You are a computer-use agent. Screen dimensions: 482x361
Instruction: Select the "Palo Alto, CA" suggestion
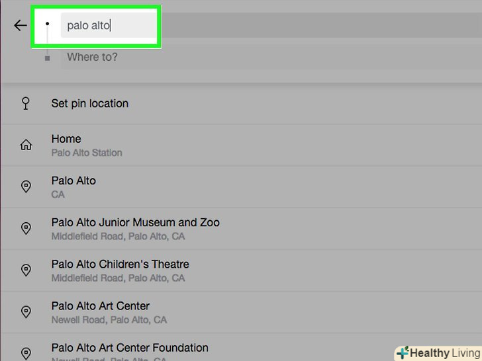[x=73, y=187]
